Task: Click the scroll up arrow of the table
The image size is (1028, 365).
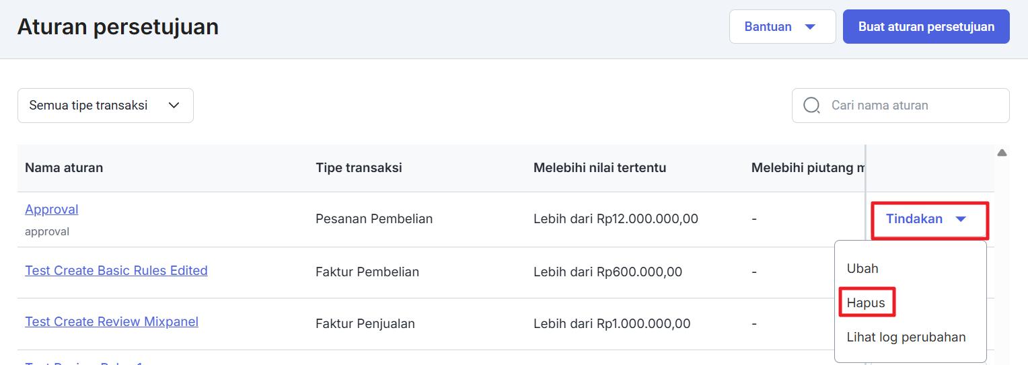Action: pos(1002,153)
